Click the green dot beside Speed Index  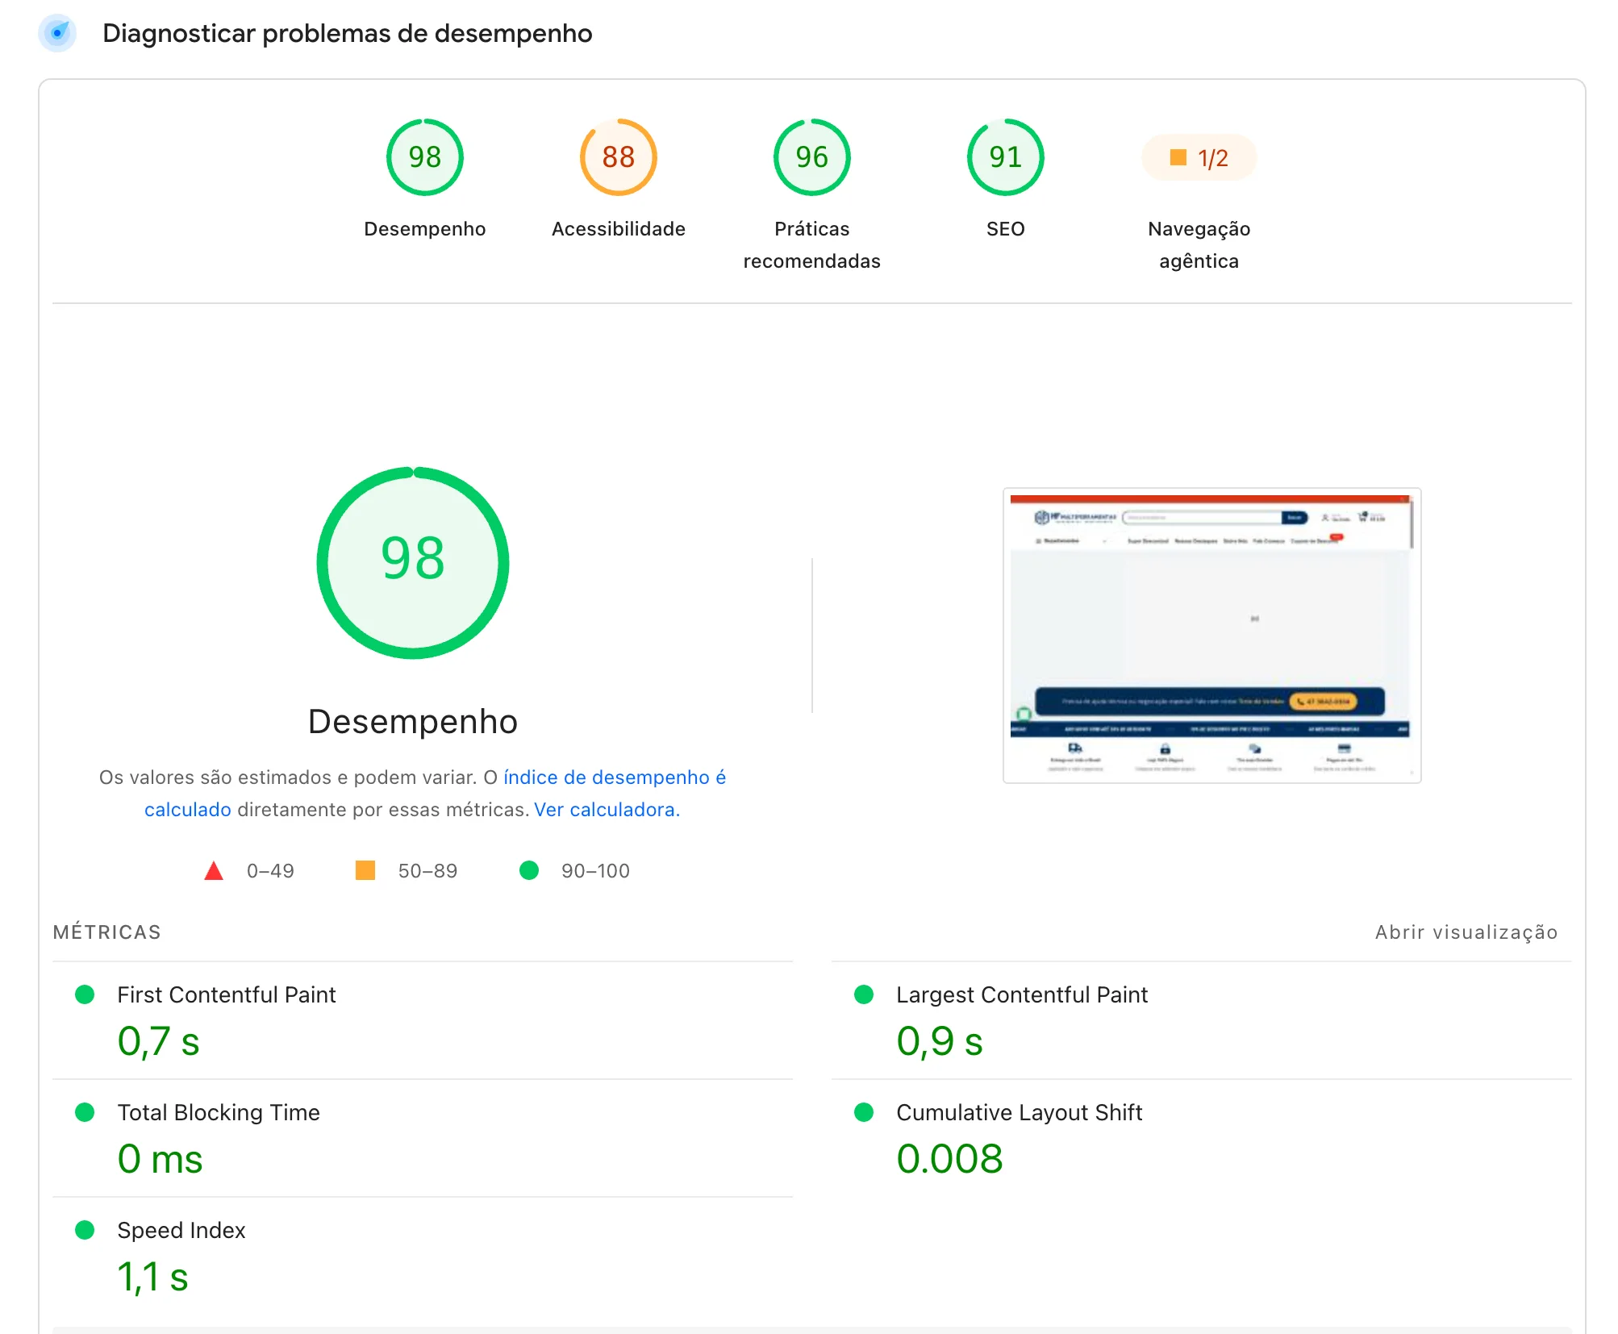(85, 1230)
